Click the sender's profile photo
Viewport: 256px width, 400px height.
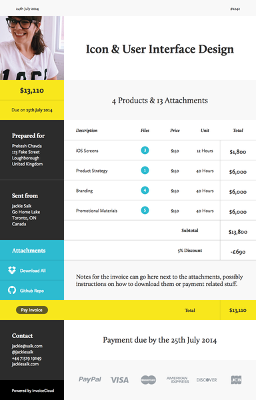[x=32, y=48]
